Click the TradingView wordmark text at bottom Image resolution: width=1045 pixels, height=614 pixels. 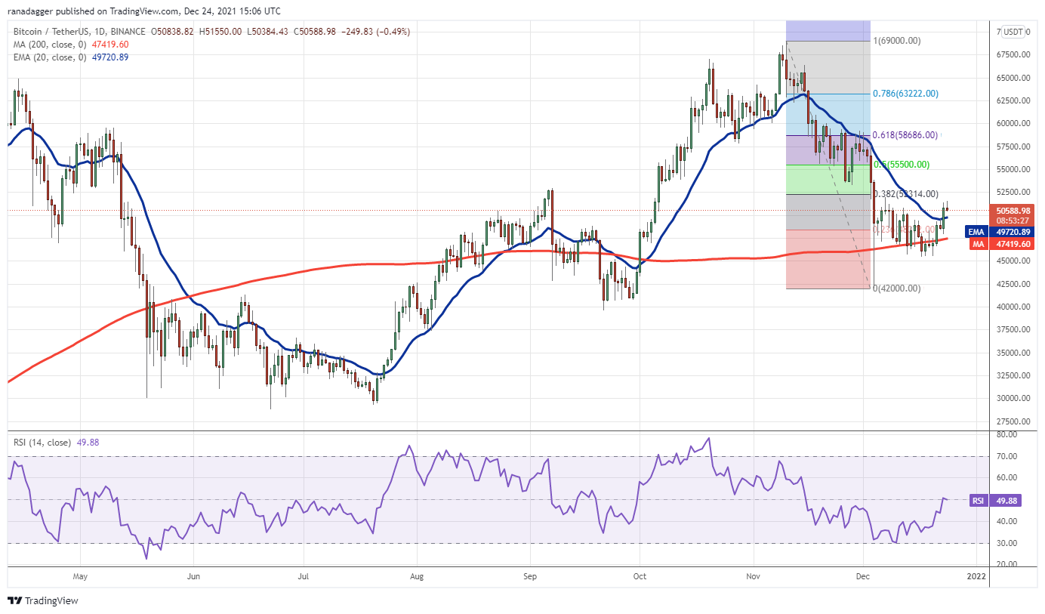coord(51,601)
